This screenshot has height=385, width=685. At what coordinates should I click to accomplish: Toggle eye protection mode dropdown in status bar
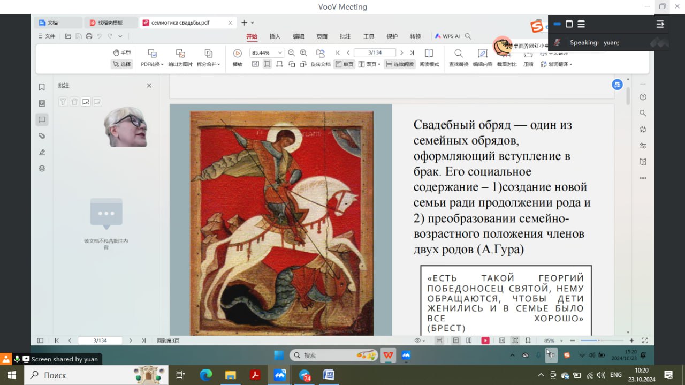click(421, 341)
